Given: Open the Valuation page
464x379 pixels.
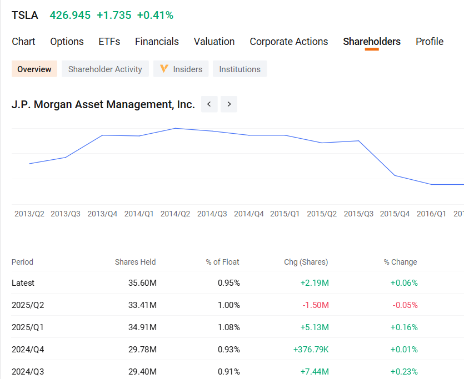Looking at the screenshot, I should tap(214, 42).
